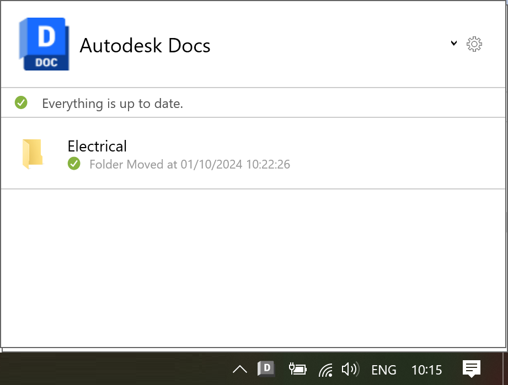Open the Electrical folder name link
The width and height of the screenshot is (508, 385).
pos(97,146)
